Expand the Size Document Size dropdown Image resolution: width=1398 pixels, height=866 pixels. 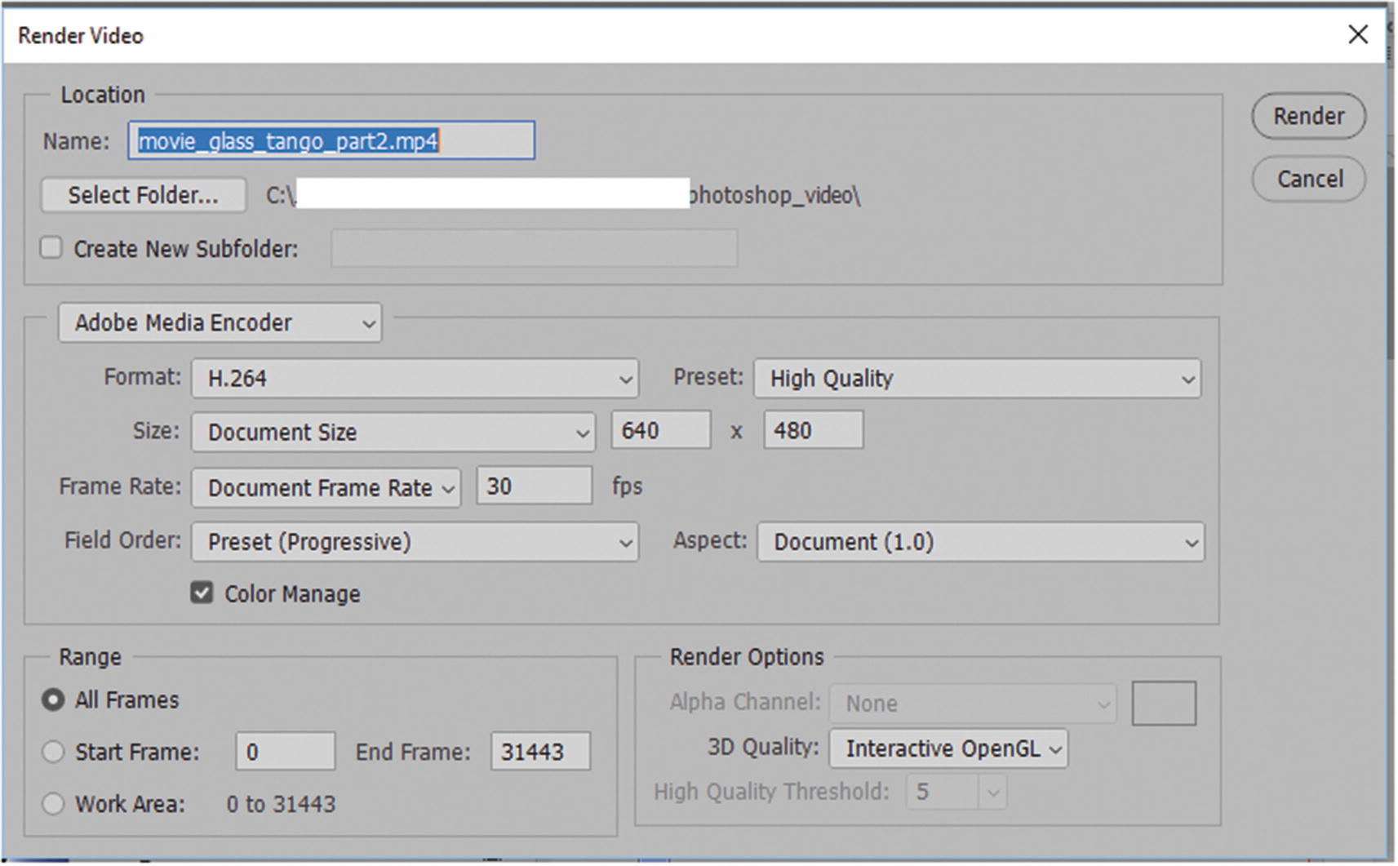(x=393, y=432)
